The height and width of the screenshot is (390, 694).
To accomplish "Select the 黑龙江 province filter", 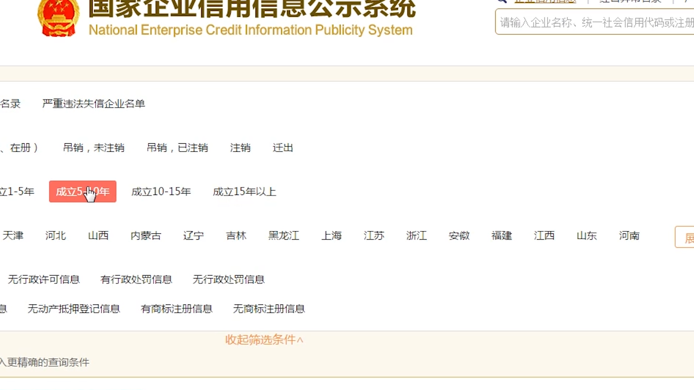I will [x=283, y=236].
